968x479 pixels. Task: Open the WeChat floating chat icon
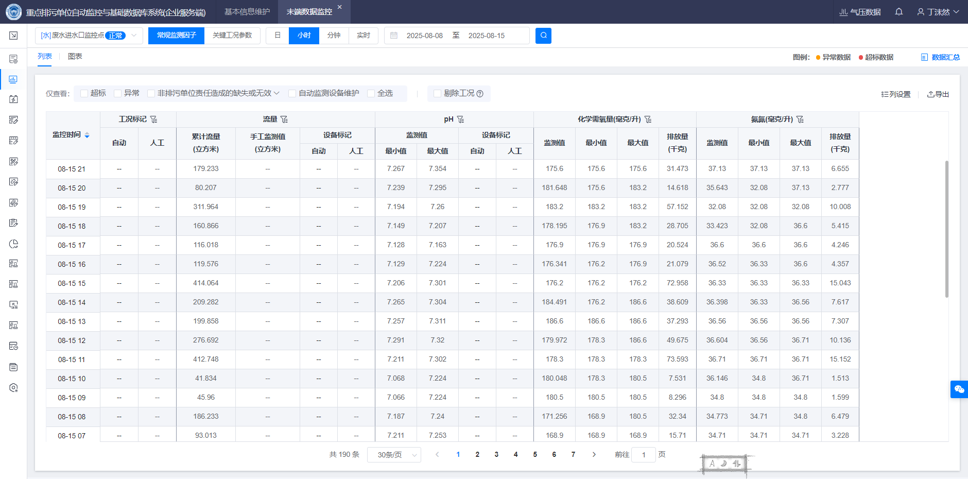tap(959, 389)
